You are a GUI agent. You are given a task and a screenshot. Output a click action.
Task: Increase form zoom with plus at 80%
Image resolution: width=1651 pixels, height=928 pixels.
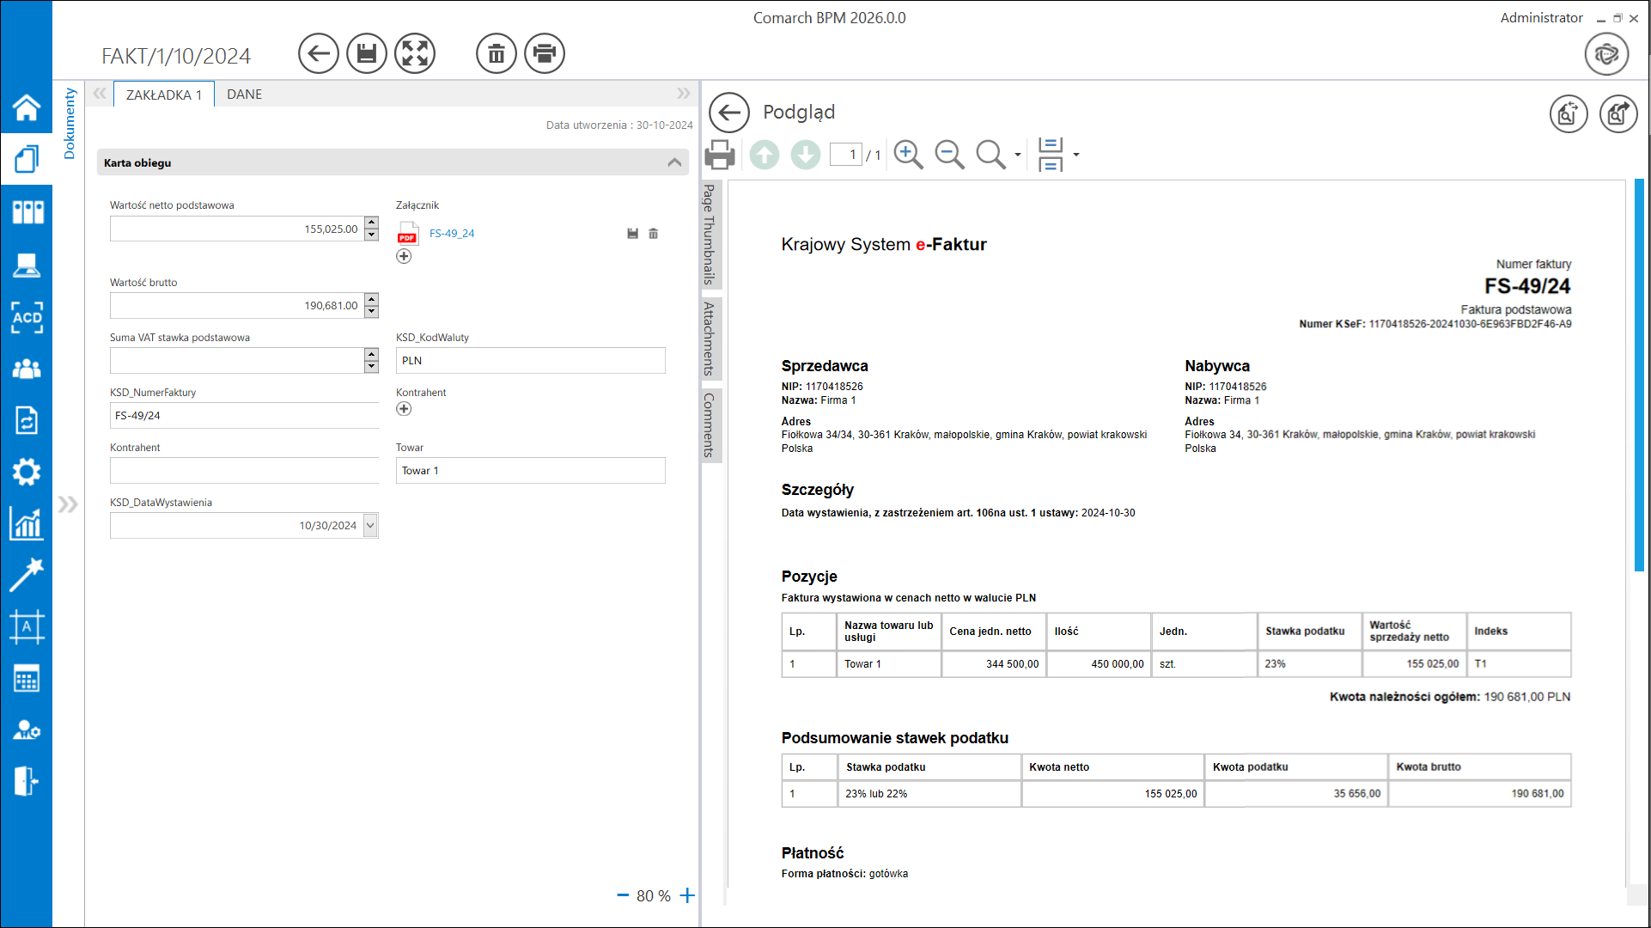[687, 896]
